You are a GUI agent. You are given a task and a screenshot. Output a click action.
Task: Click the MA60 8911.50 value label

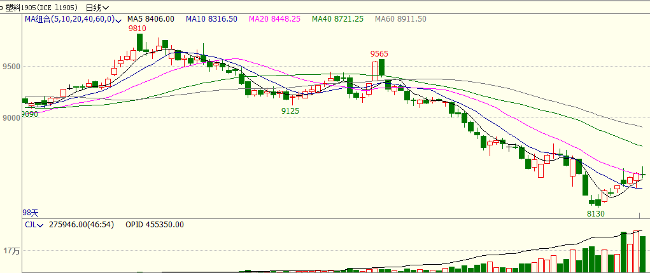[x=400, y=19]
